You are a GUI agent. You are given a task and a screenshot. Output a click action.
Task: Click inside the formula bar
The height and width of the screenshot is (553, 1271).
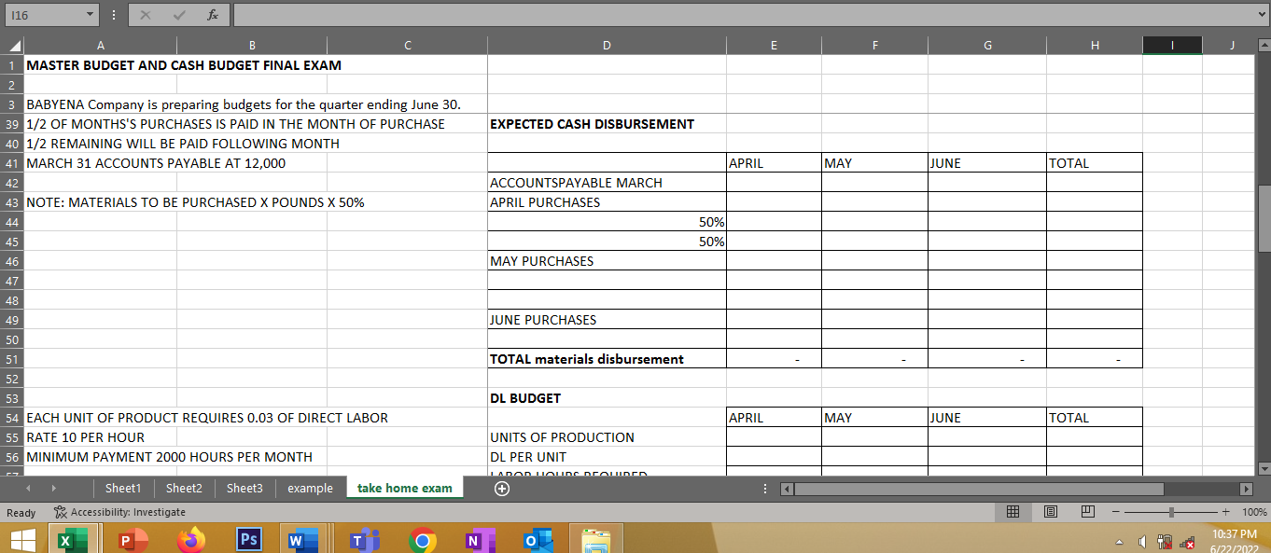tap(653, 14)
